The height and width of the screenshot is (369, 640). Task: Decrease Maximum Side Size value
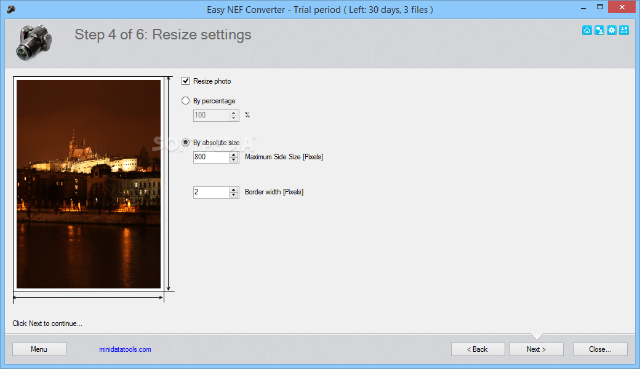(x=233, y=160)
